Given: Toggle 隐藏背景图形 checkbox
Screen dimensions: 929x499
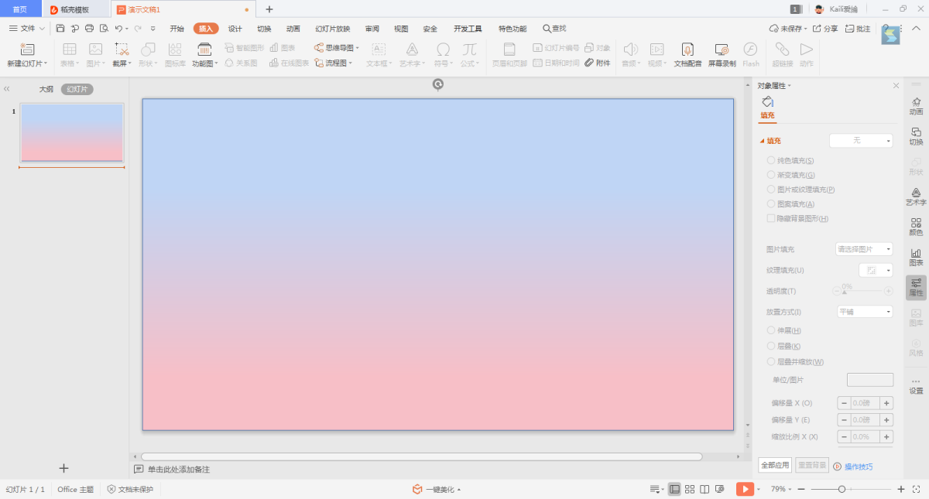Looking at the screenshot, I should [x=771, y=219].
